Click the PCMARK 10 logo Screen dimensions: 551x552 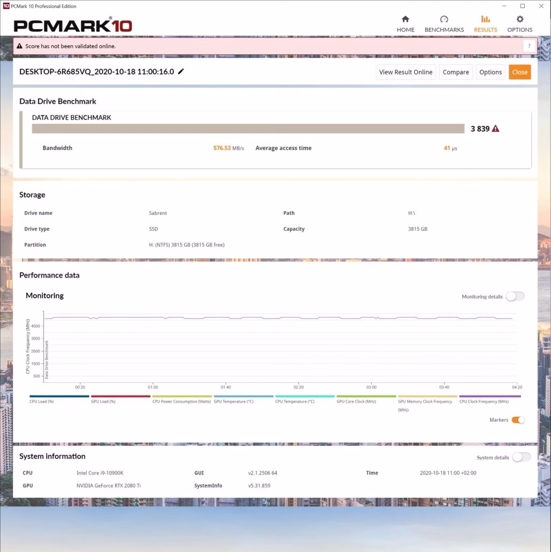point(73,25)
